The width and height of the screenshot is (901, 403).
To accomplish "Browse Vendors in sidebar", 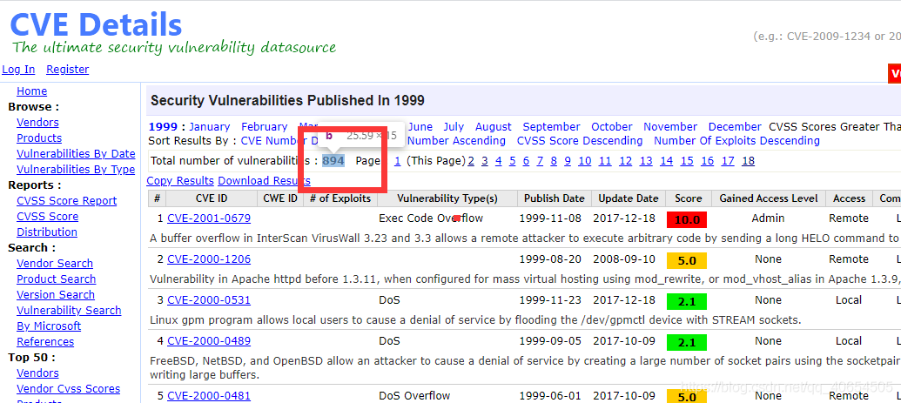I will click(37, 123).
